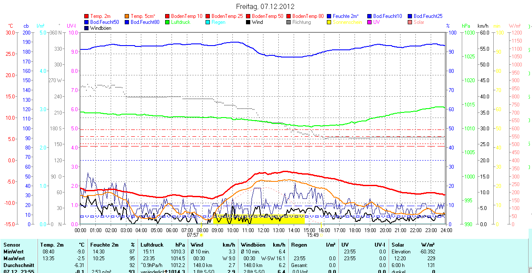Select the Bod.Feucht50 legend label
Viewport: 532px width, 273px height.
104,22
